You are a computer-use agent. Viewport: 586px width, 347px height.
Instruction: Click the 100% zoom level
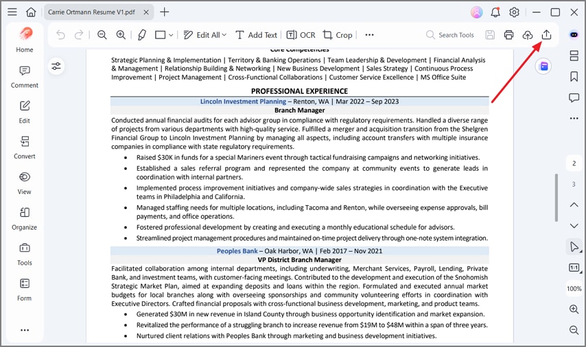[574, 289]
